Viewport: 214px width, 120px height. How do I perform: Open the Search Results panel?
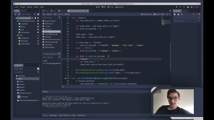pyautogui.click(x=64, y=115)
